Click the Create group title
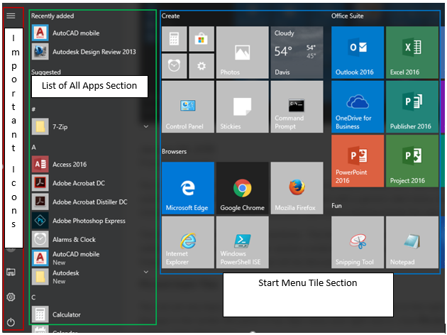Viewport: 447px width, 335px height. [x=170, y=16]
